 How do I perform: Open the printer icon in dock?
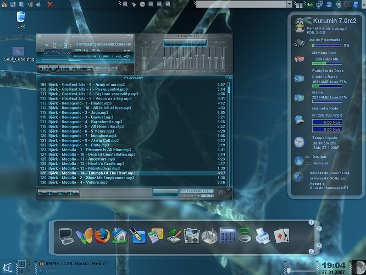point(263,236)
